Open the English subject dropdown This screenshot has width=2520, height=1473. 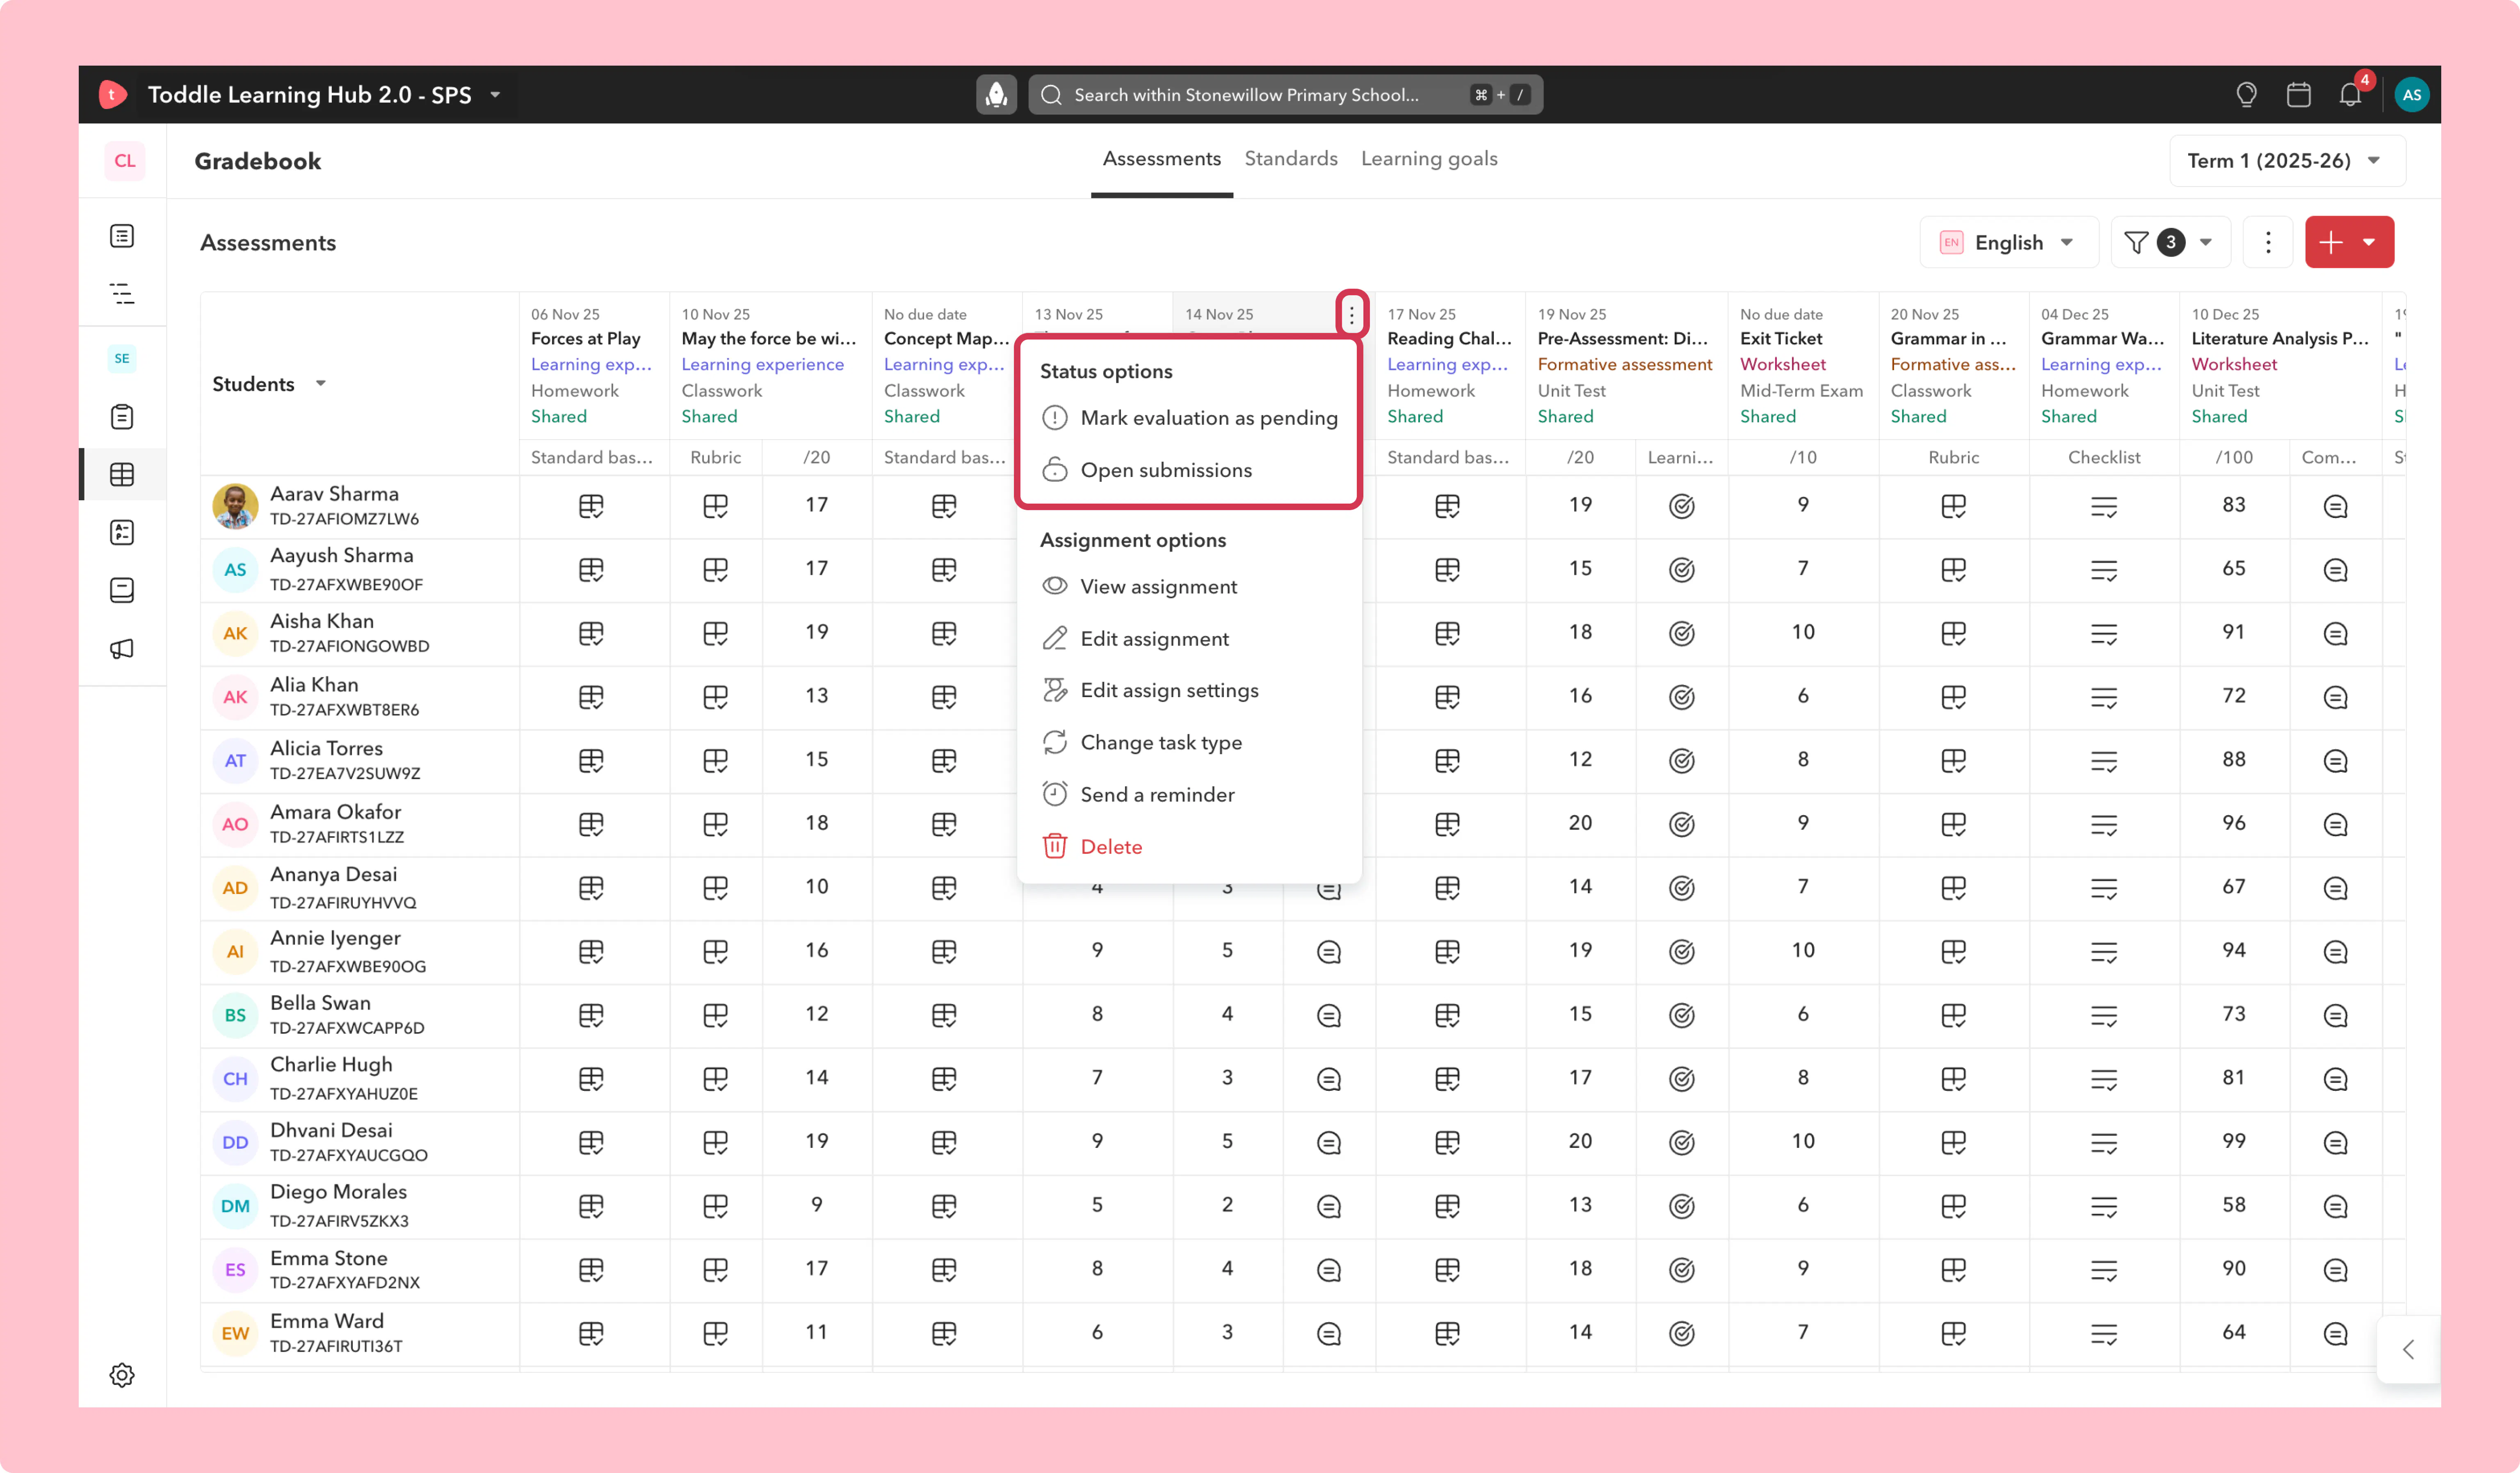[2008, 242]
